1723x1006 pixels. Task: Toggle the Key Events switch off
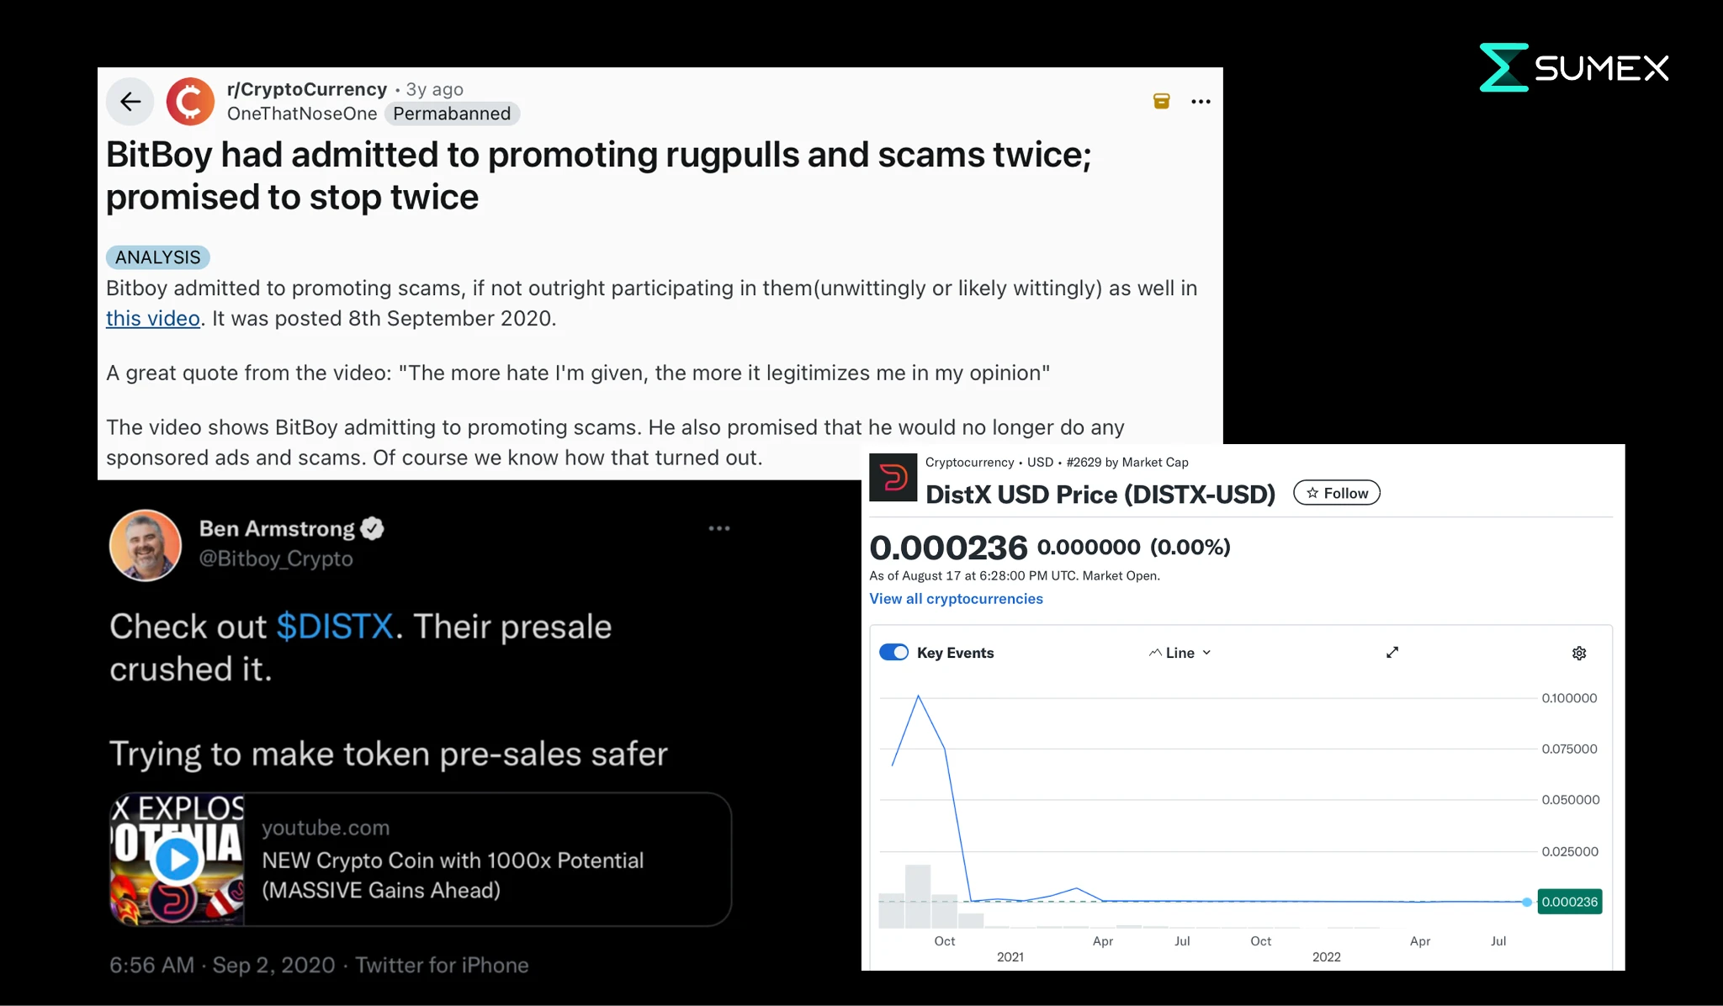[893, 653]
